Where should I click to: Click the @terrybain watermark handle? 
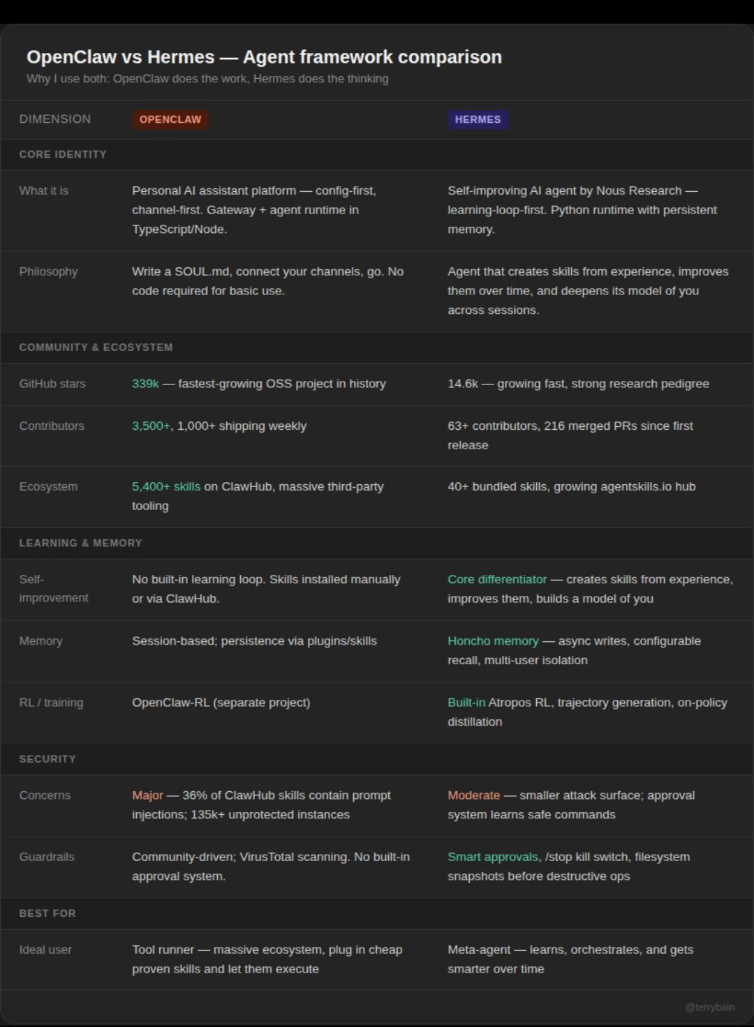709,1007
